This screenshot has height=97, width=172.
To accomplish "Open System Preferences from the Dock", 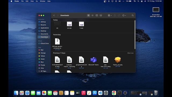I will [x=106, y=93].
